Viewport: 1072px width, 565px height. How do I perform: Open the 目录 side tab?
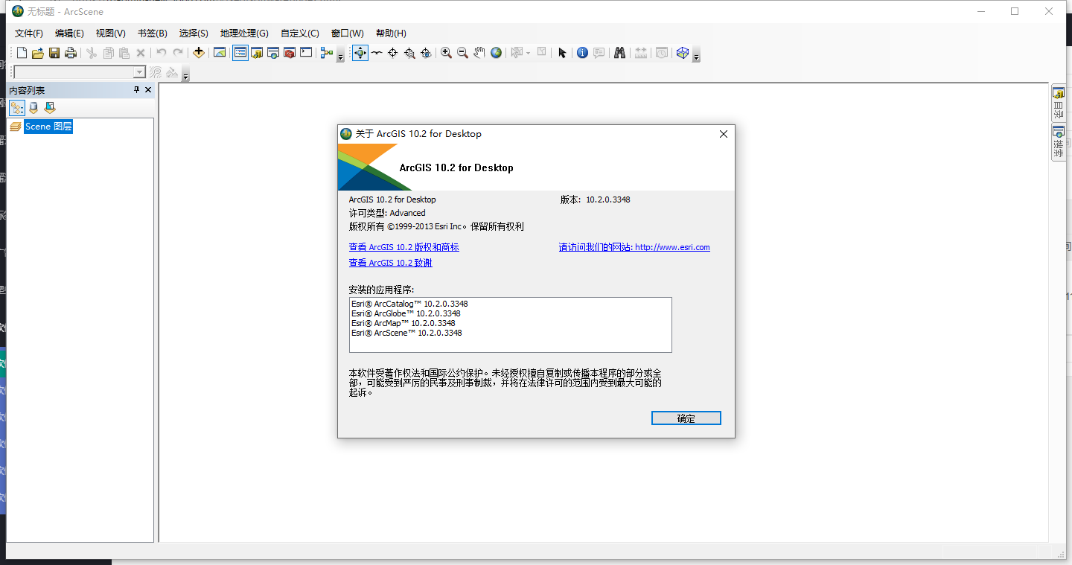[1058, 103]
